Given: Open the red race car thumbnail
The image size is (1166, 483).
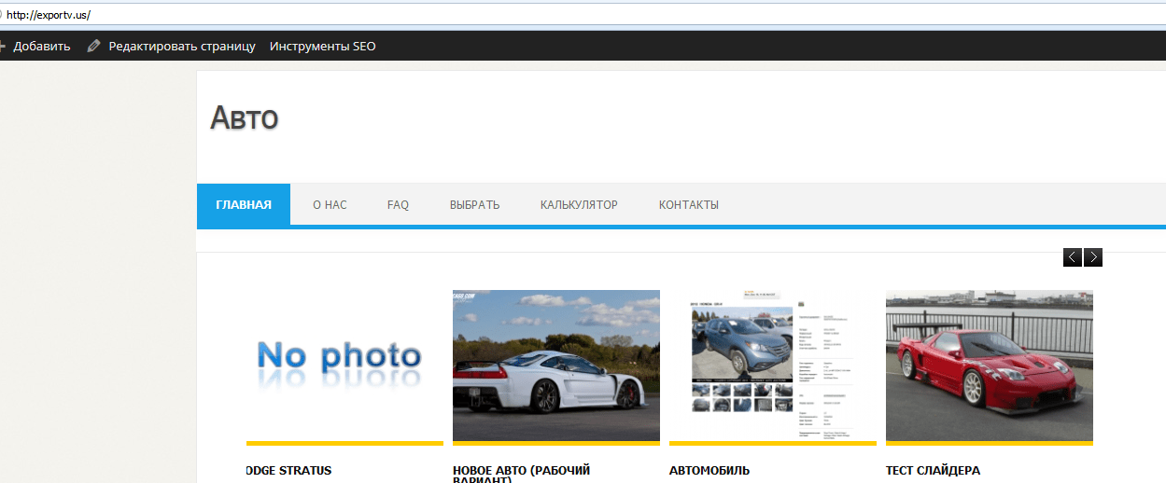Looking at the screenshot, I should coord(990,366).
